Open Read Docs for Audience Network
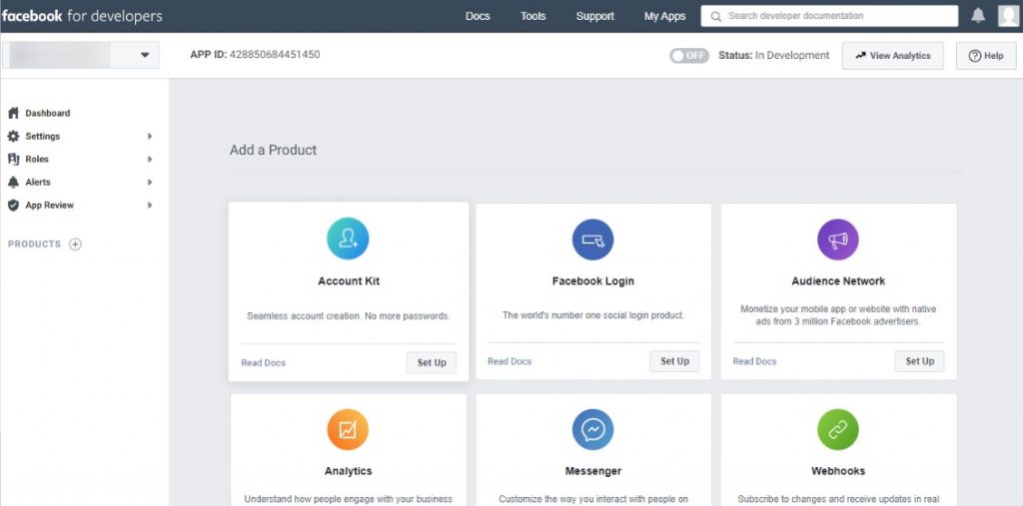Image resolution: width=1023 pixels, height=506 pixels. (x=754, y=361)
